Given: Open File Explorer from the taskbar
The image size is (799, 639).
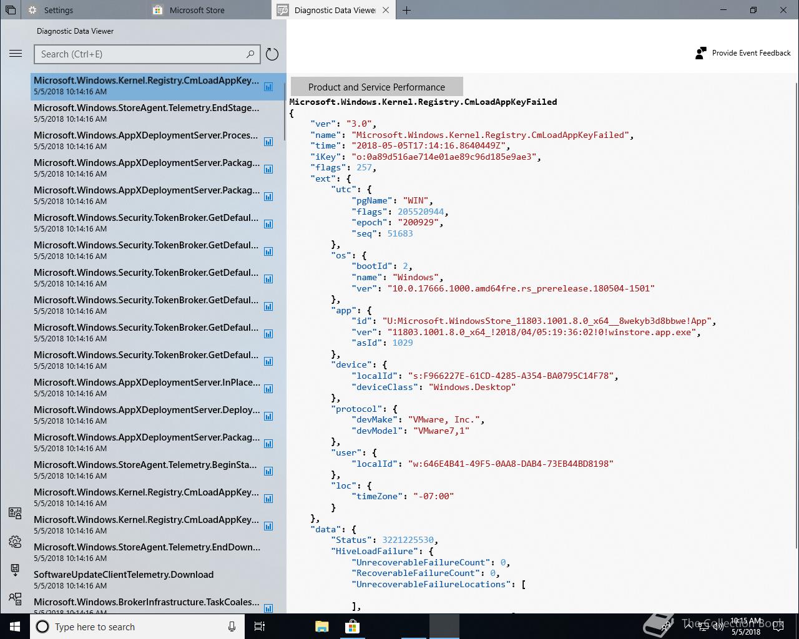Looking at the screenshot, I should click(322, 627).
